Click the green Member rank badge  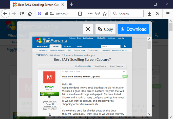click(x=50, y=94)
